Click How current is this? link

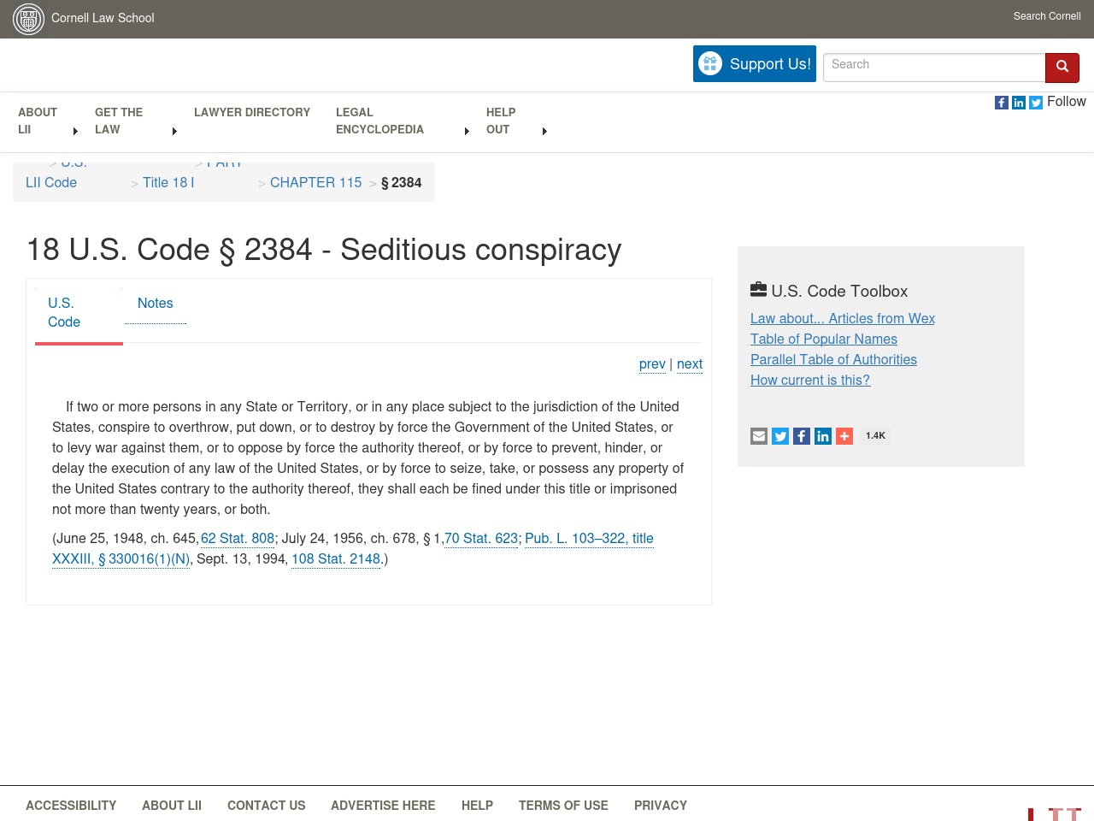810,380
